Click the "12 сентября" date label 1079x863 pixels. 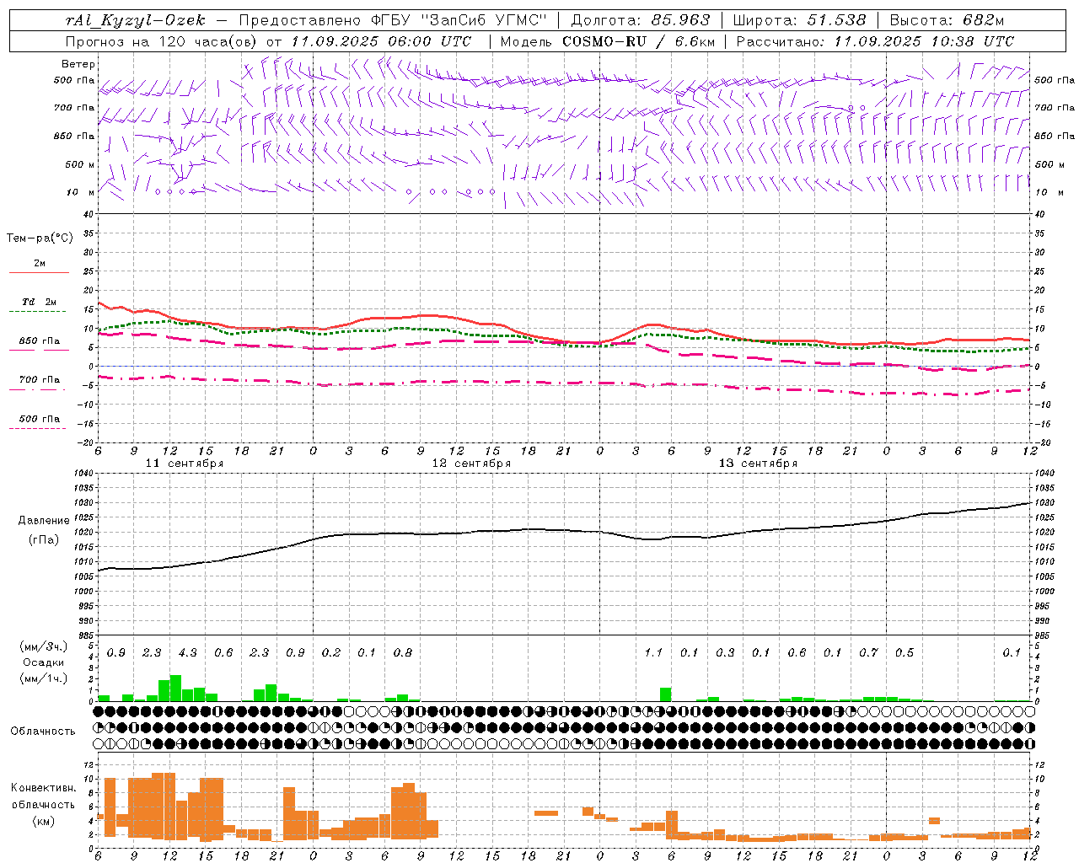pyautogui.click(x=471, y=464)
